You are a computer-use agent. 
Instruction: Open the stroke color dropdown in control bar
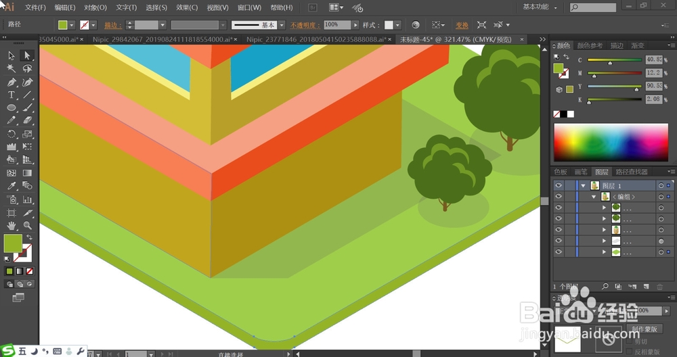[93, 25]
